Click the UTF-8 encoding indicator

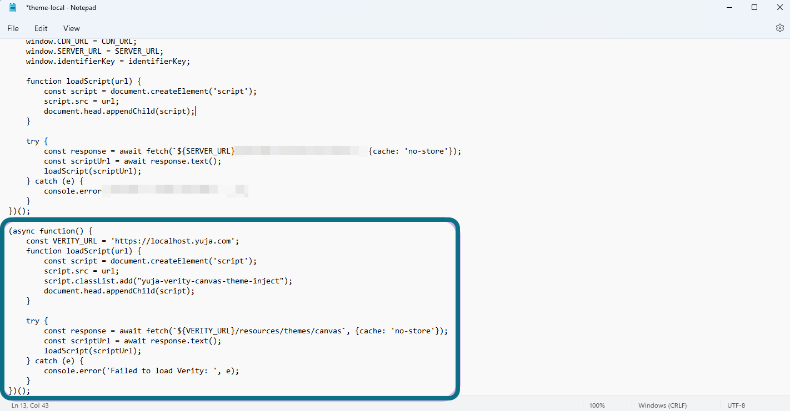(736, 405)
